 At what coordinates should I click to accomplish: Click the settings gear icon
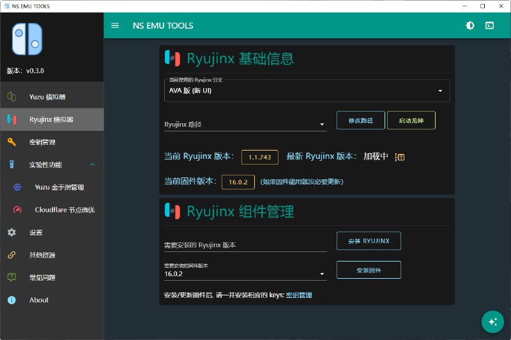click(x=11, y=232)
